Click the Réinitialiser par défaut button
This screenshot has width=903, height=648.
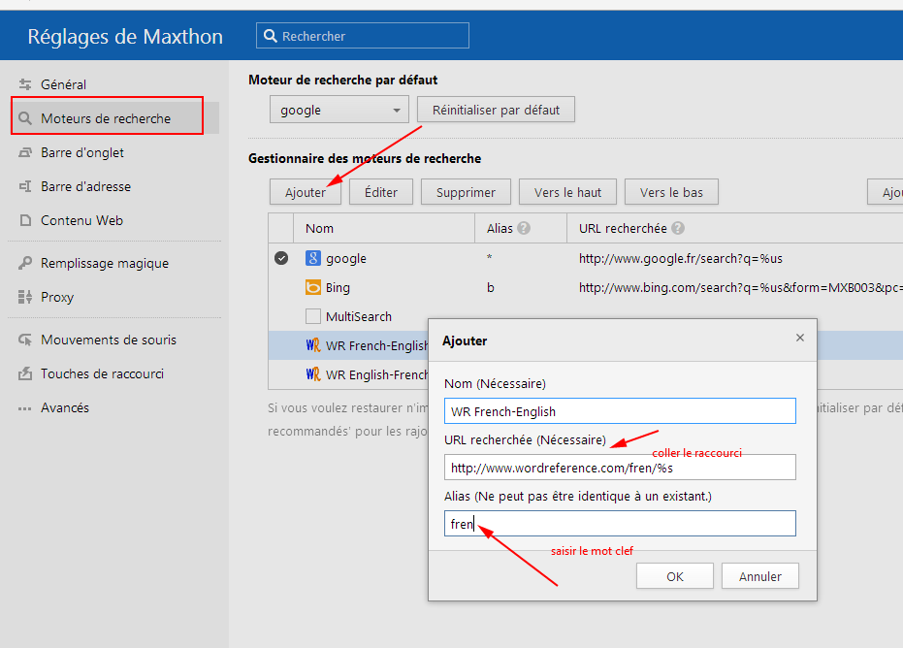(x=496, y=110)
